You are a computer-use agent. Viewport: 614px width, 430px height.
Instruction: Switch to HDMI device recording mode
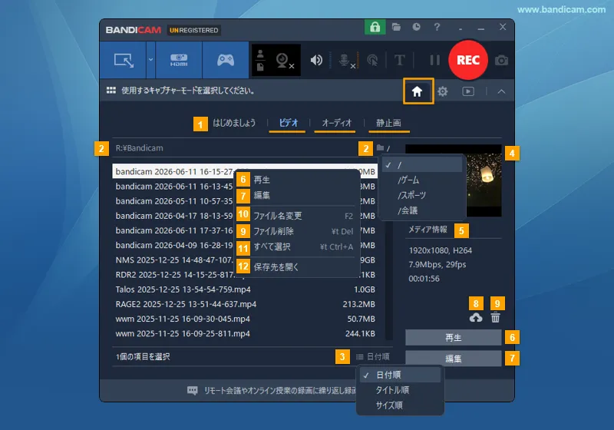(179, 61)
